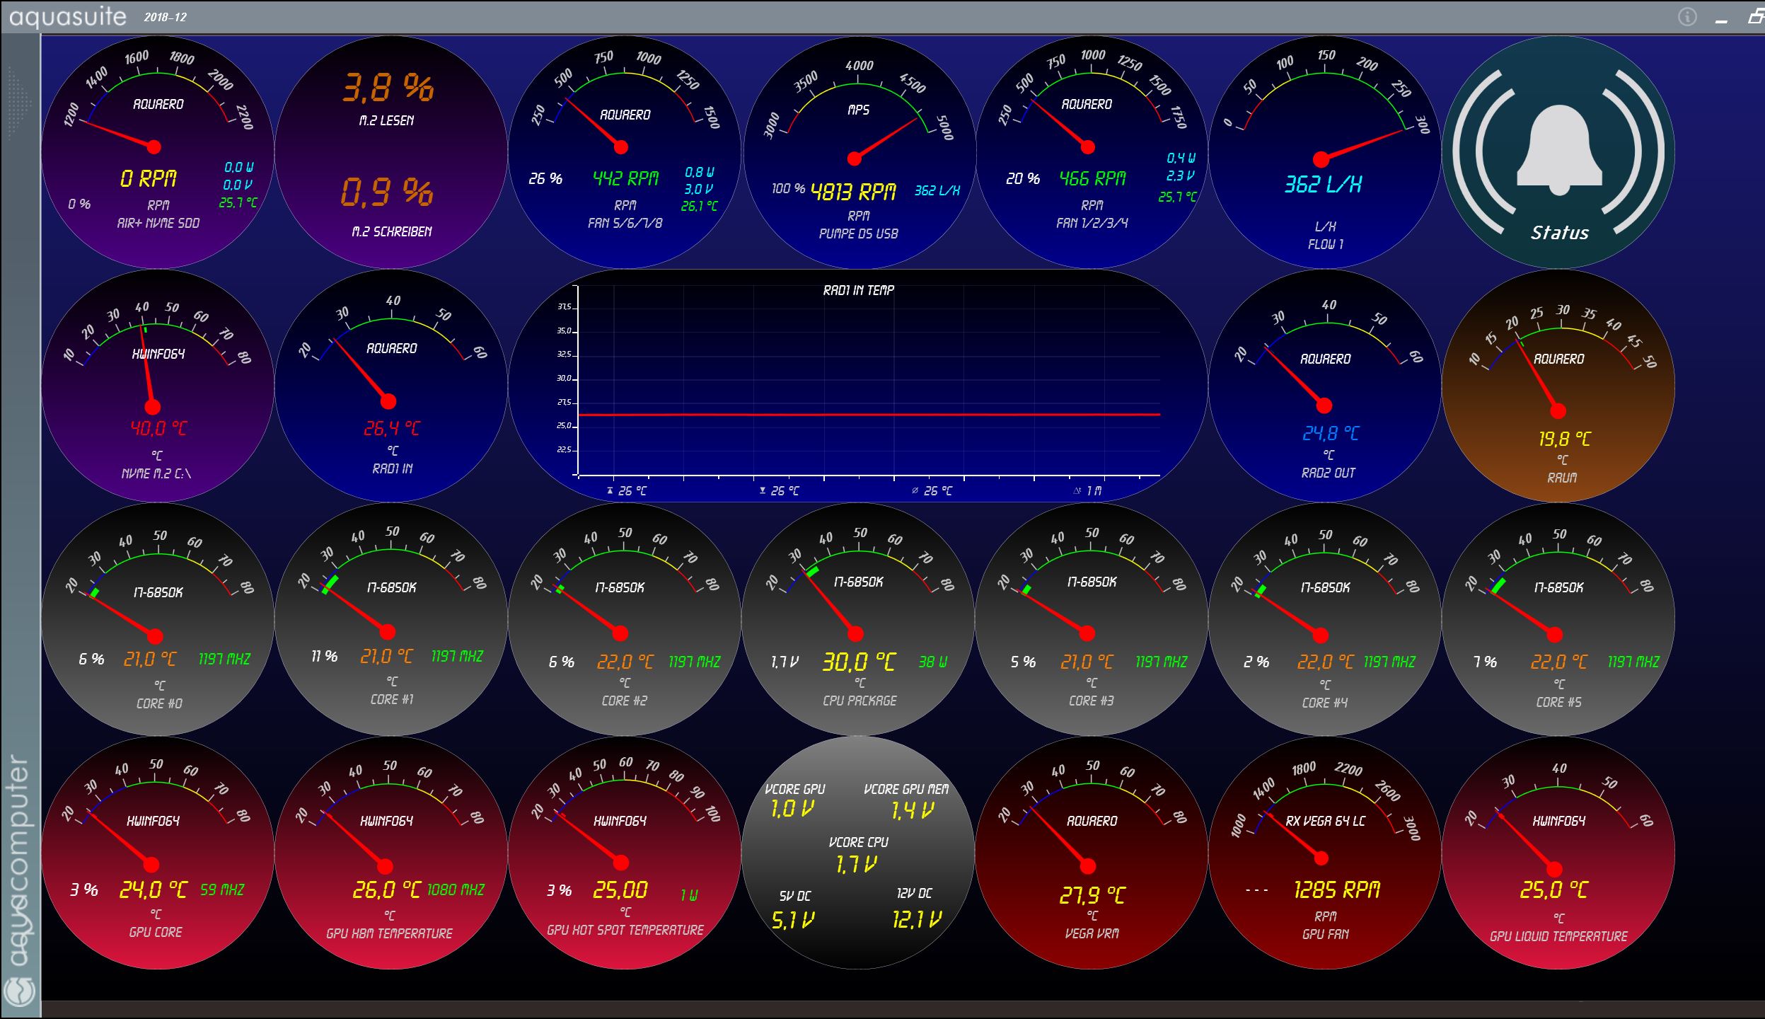Viewport: 1765px width, 1019px height.
Task: Select the GPU Liquid Temperature gauge
Action: point(1558,853)
